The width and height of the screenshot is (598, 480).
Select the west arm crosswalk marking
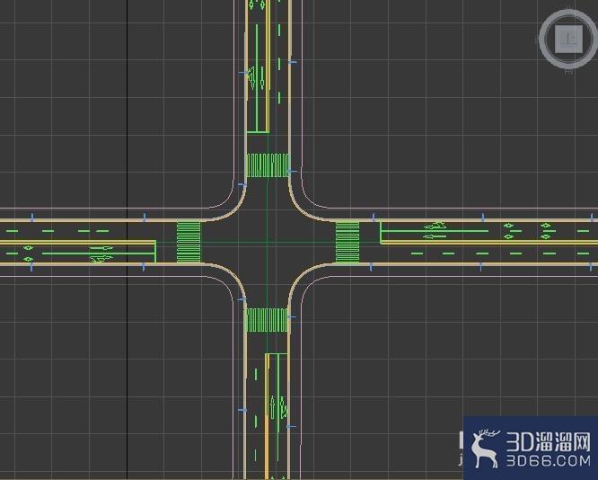tap(189, 242)
